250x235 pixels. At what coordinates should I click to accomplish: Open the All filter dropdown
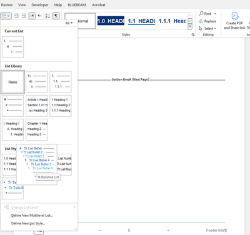point(69,23)
